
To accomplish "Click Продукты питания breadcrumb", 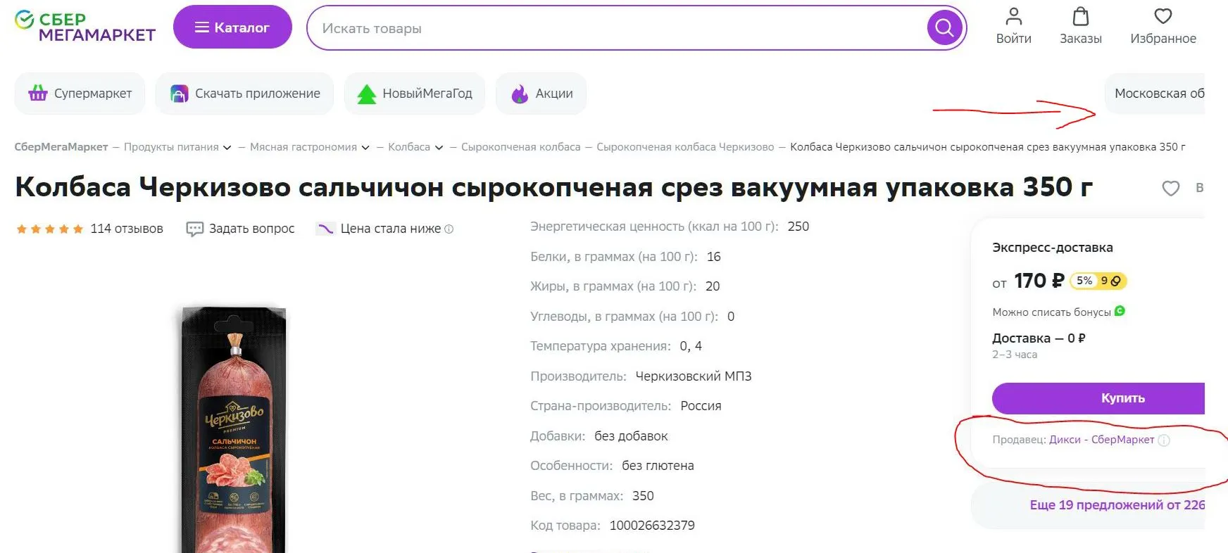I will (171, 147).
